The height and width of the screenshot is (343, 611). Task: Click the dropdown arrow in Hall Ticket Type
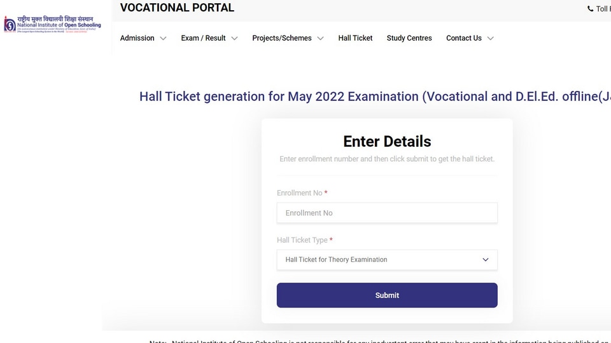486,260
